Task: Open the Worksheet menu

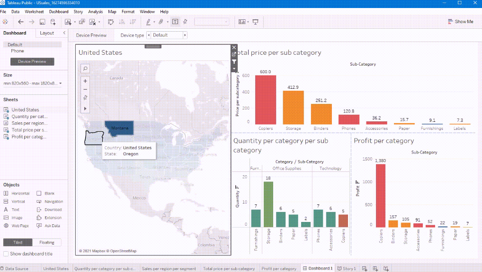Action: click(34, 12)
